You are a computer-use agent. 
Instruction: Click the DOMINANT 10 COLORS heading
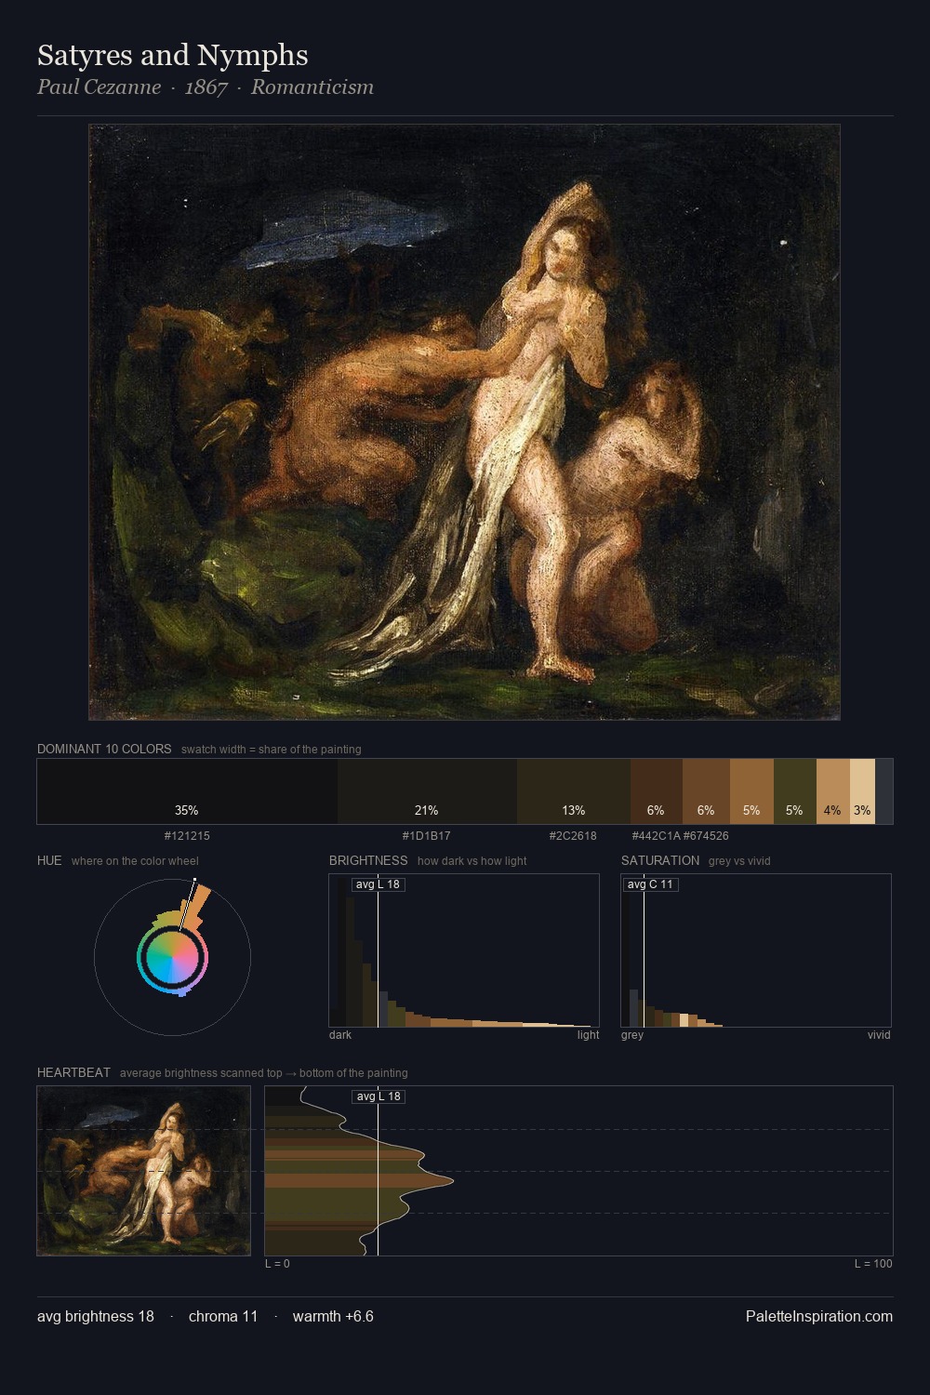(104, 749)
